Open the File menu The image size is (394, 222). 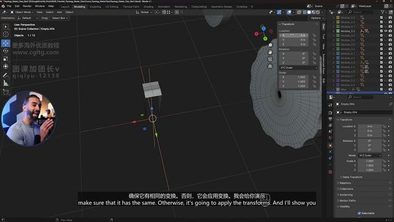pyautogui.click(x=9, y=6)
